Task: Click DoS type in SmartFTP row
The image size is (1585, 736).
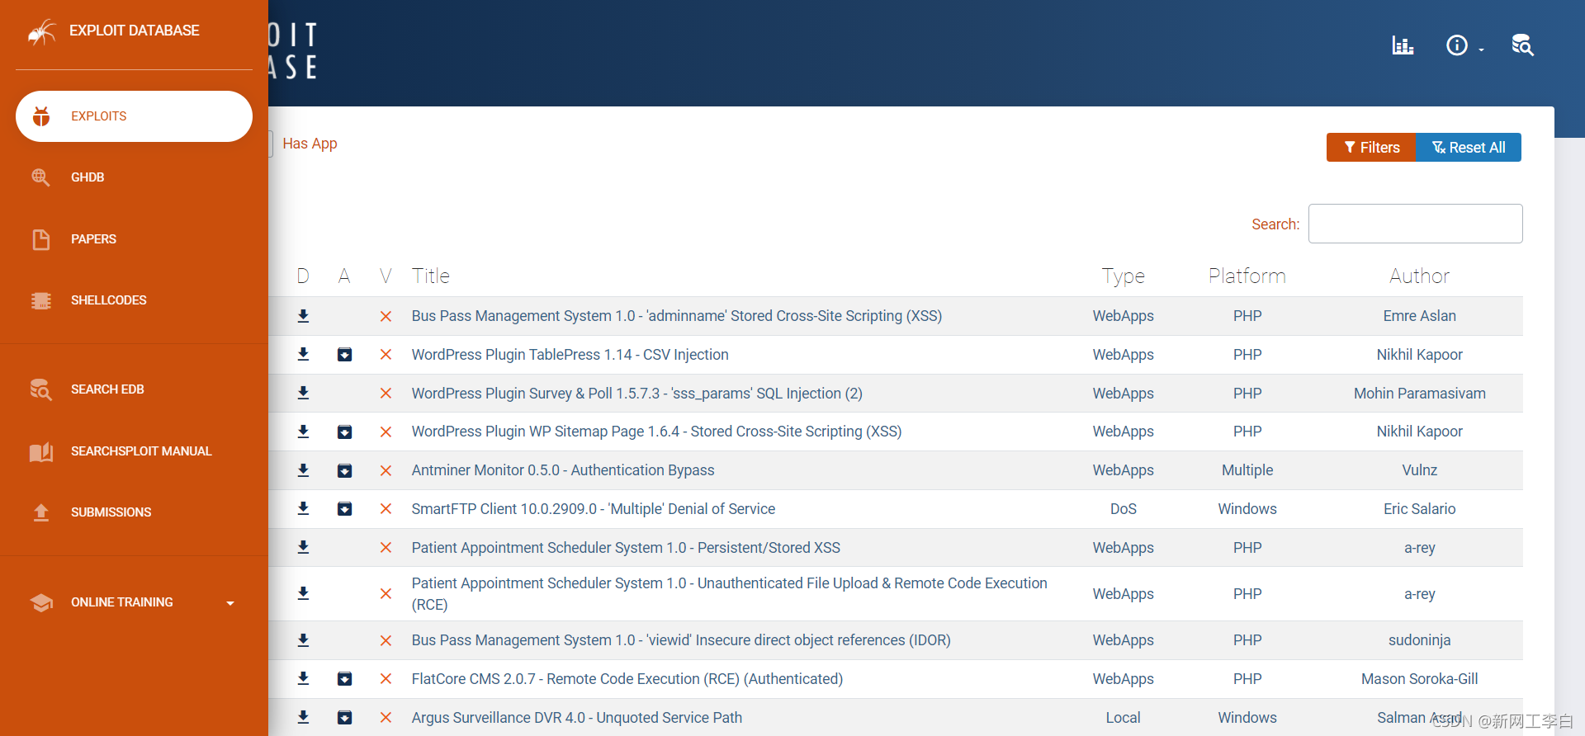Action: click(x=1123, y=509)
